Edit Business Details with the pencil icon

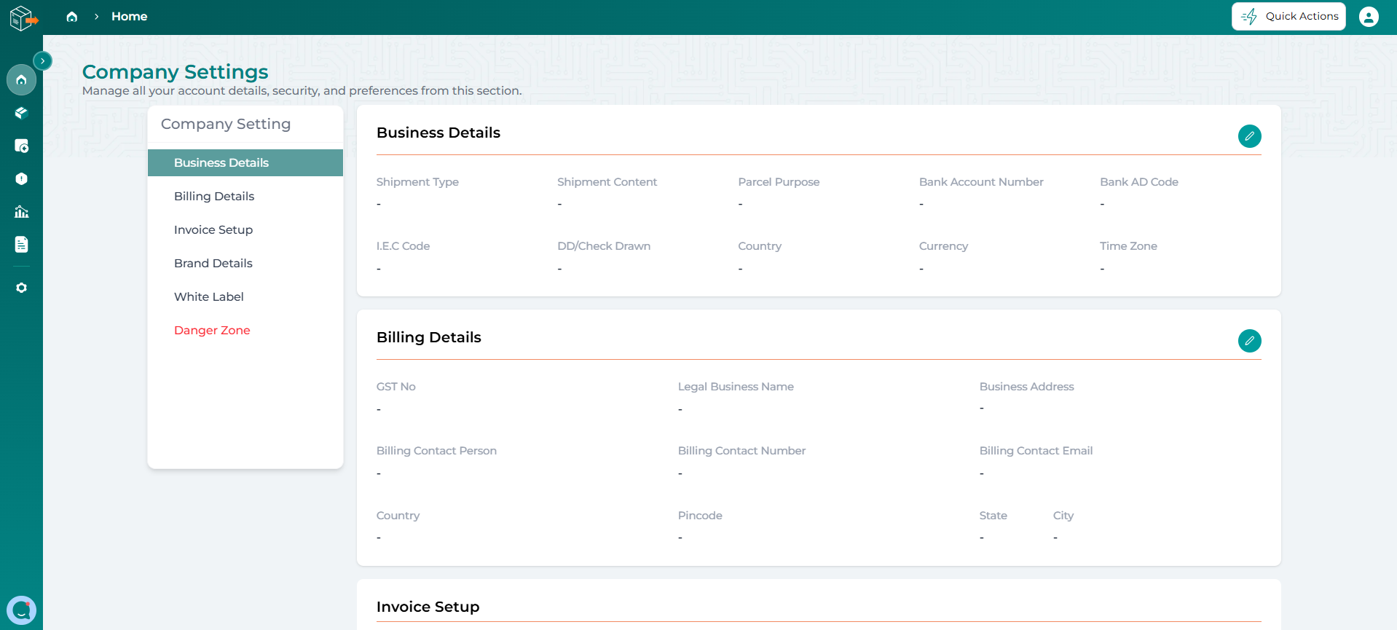1249,136
